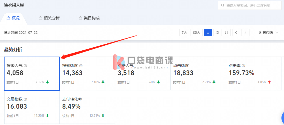
Task: Go to next date with right chevron
Action: point(245,32)
